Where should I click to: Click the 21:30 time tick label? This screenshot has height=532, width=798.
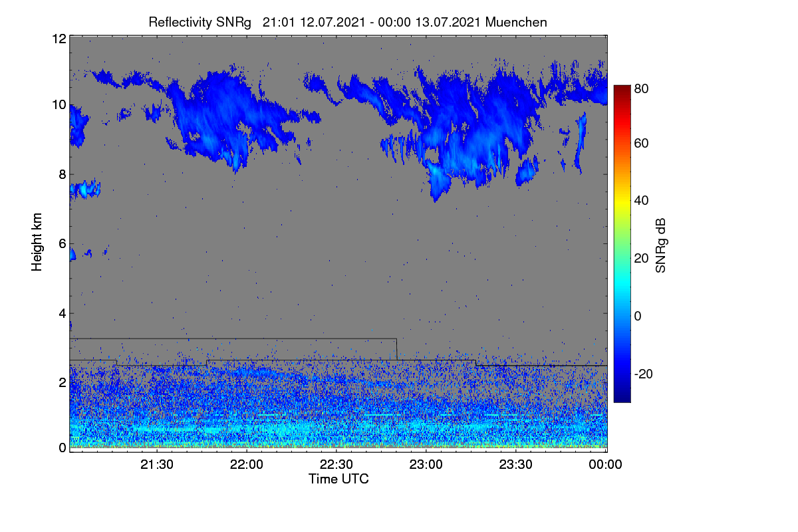pyautogui.click(x=158, y=465)
